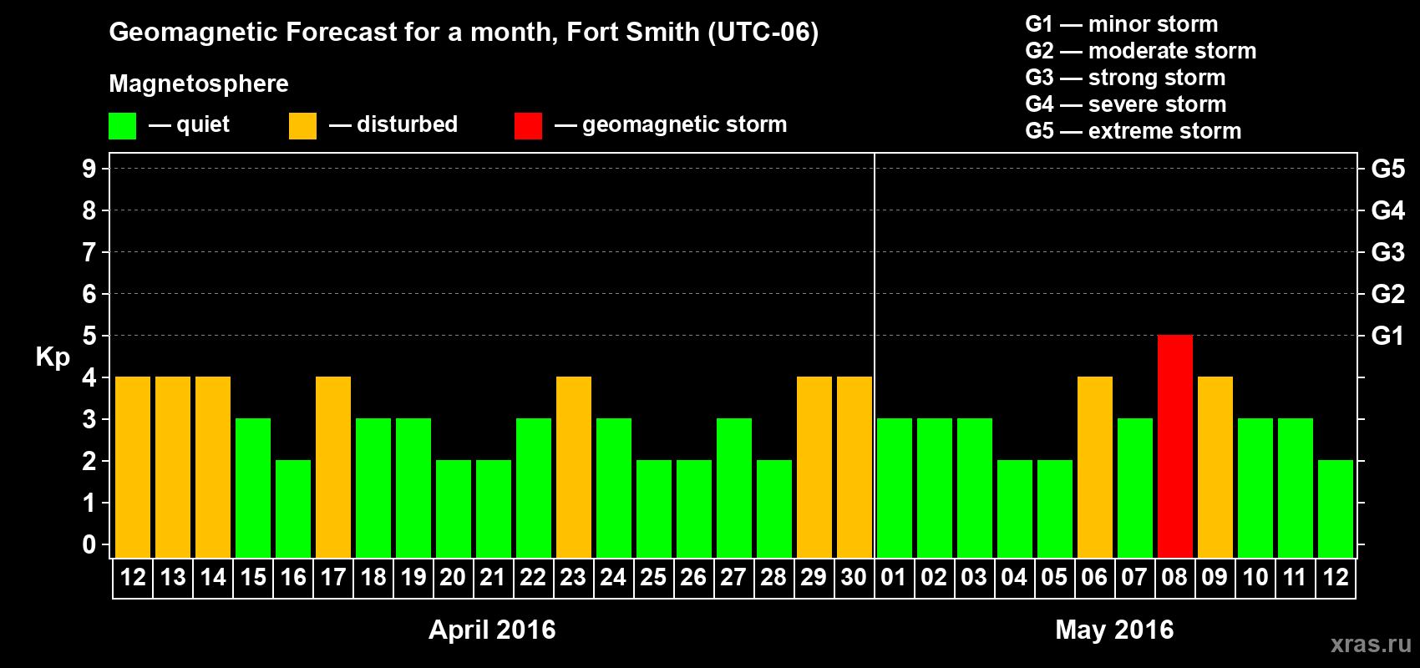Click the '— disturbed' legend label
This screenshot has height=668, width=1420.
pos(393,124)
